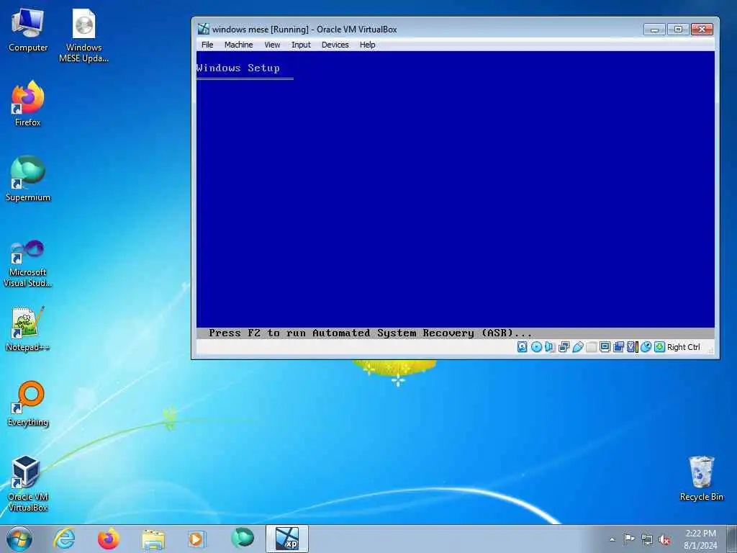Viewport: 737px width, 553px height.
Task: Select the Windows MESE Update disc file
Action: point(83,36)
